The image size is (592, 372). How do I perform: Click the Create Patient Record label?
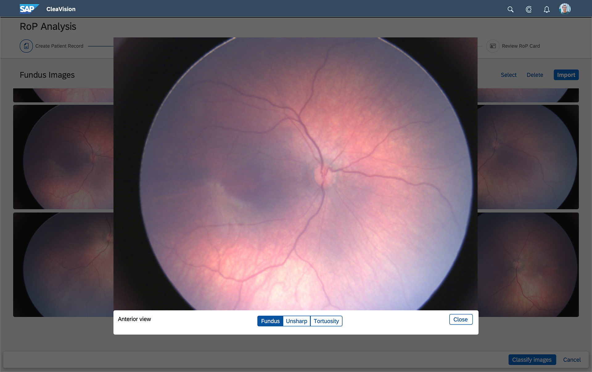point(59,46)
